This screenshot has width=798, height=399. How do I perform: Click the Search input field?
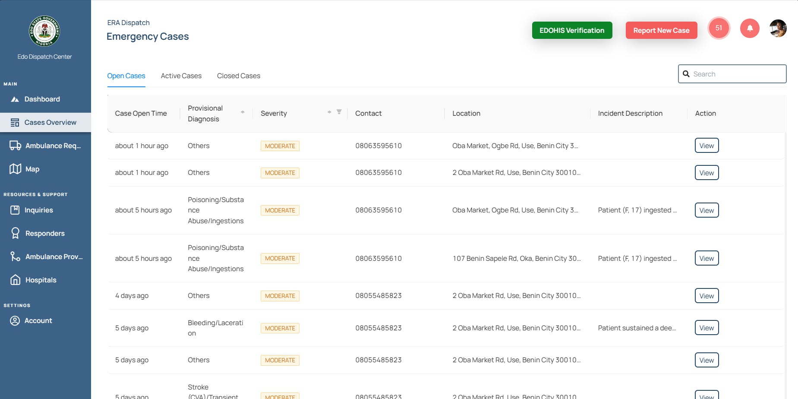tap(732, 74)
